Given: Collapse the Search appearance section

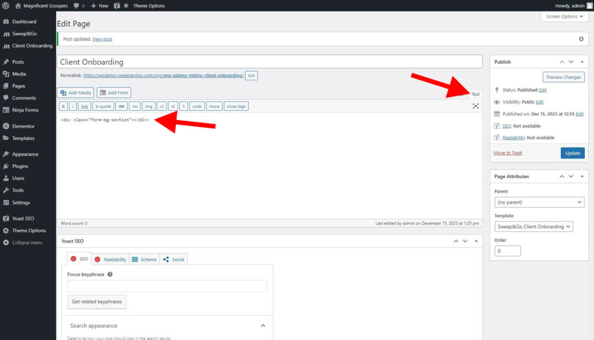Looking at the screenshot, I should coord(262,325).
